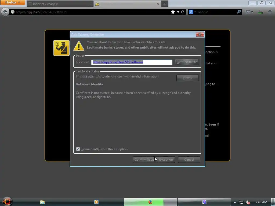Click the Location URL field
Image resolution: width=275 pixels, height=206 pixels.
coord(132,62)
